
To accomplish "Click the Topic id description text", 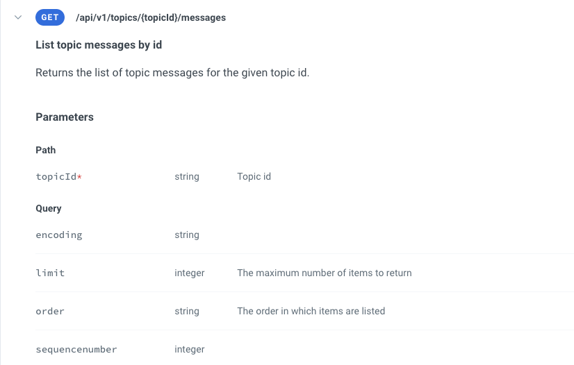I will tap(254, 176).
